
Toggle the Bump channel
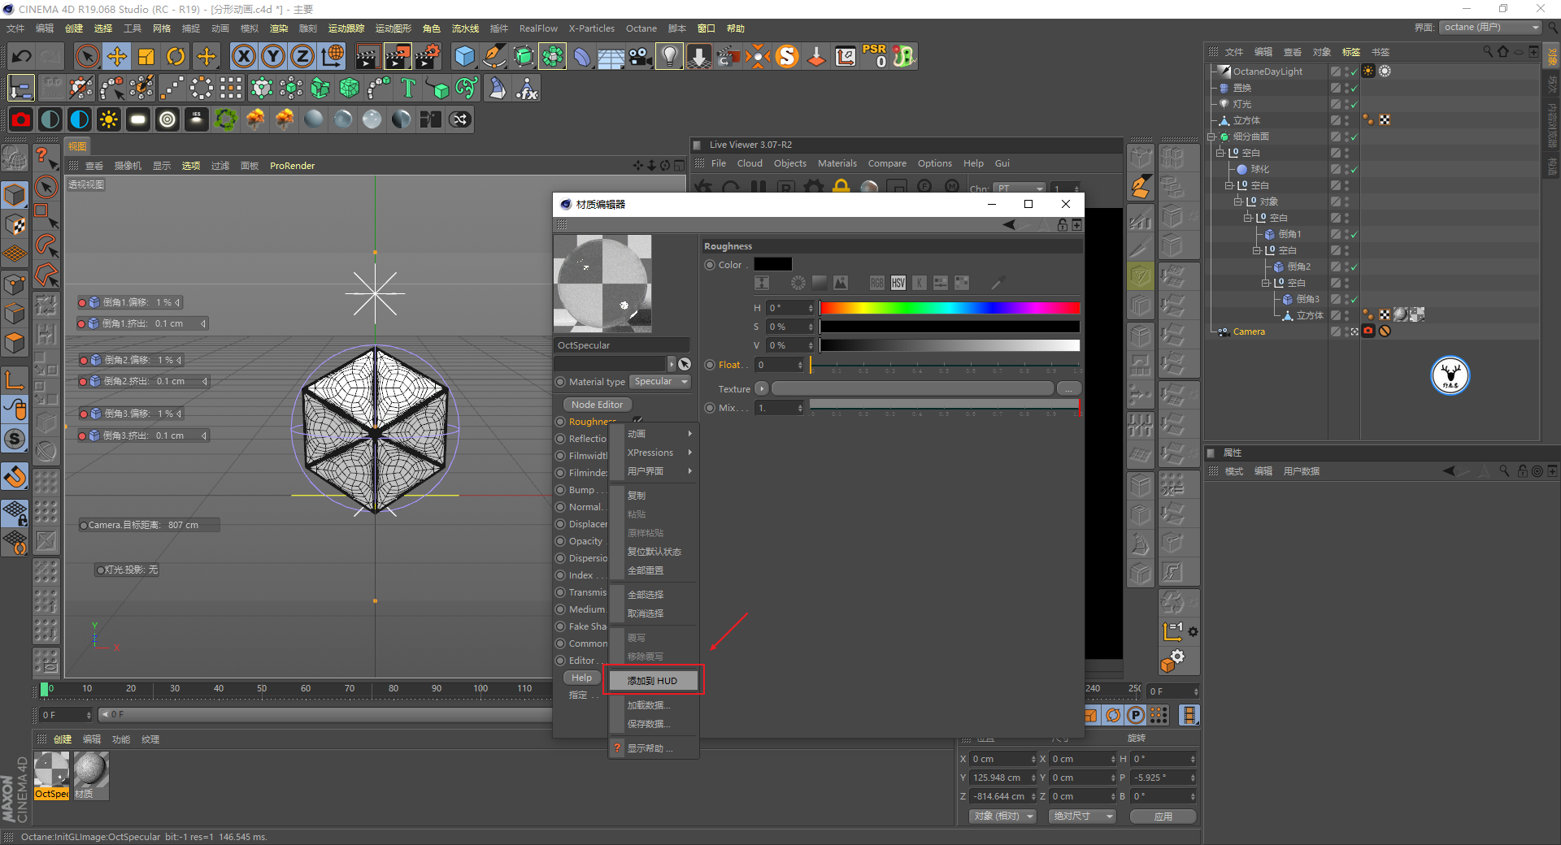[560, 490]
